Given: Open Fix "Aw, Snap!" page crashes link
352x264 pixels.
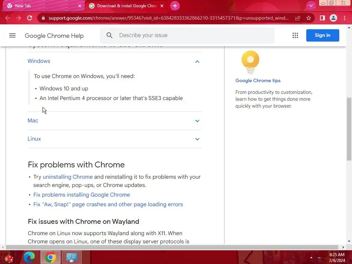Looking at the screenshot, I should 108,204.
